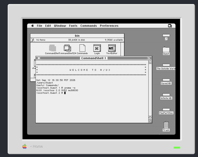Click the application switcher icon in menu bar
198x157 pixels.
click(x=170, y=26)
